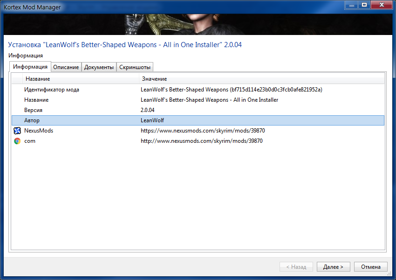Open the Информация tab

pyautogui.click(x=30, y=67)
